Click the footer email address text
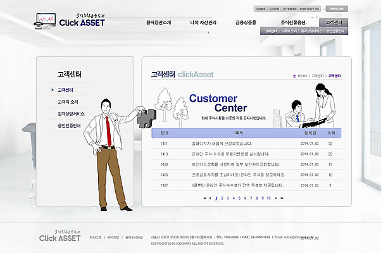Screen dimensions: 381x253 click(x=299, y=237)
